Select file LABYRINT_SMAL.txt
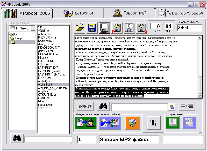This screenshot has height=151, width=207. (x=51, y=74)
